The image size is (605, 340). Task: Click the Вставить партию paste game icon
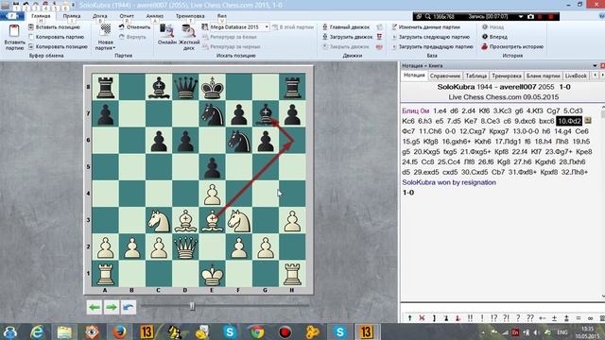[14, 31]
